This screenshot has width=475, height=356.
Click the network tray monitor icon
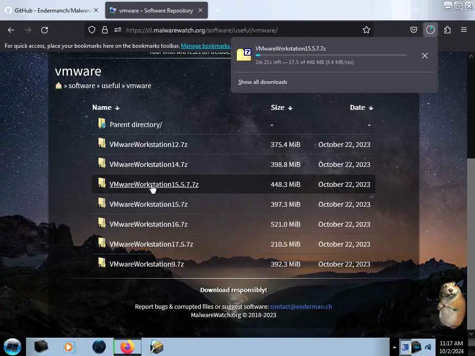tap(416, 347)
